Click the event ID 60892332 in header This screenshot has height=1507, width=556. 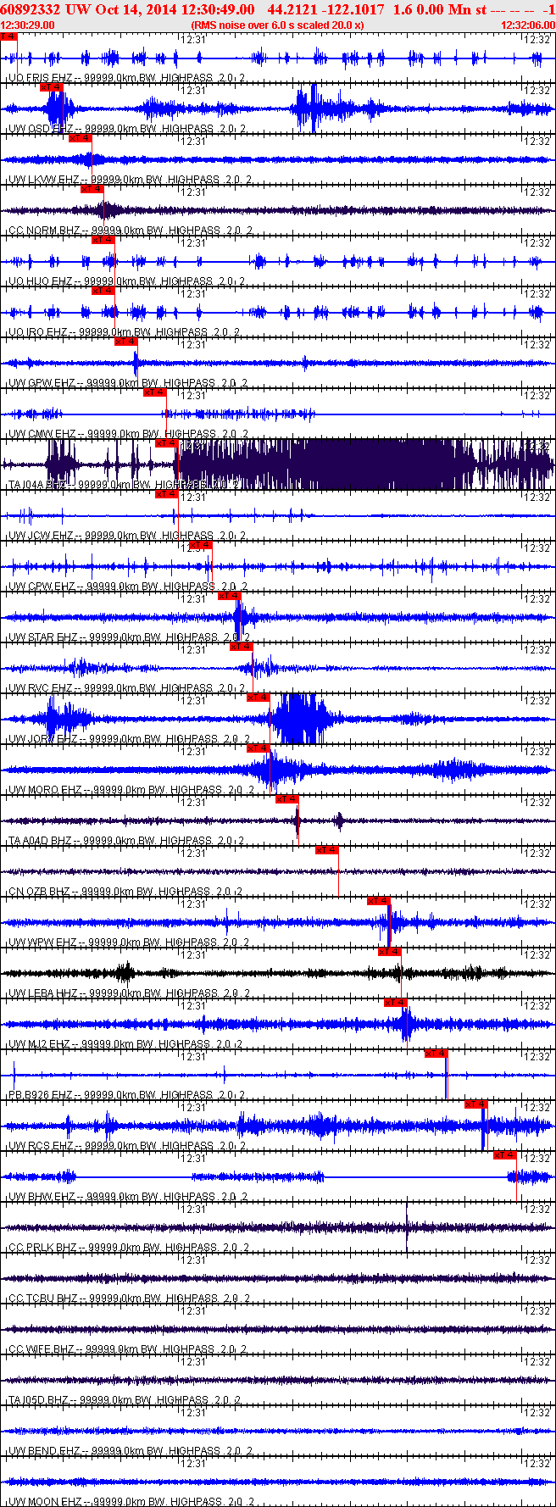point(31,9)
